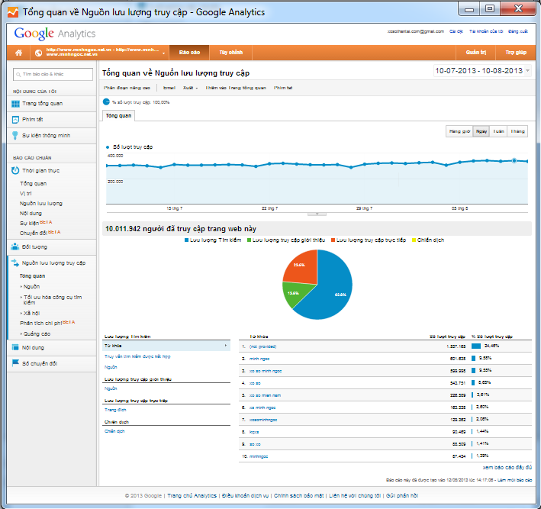Click the Google Analytics logo
The image size is (541, 509).
(55, 34)
